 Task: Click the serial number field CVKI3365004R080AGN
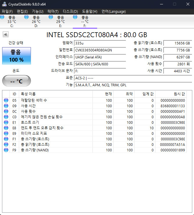click(100, 50)
